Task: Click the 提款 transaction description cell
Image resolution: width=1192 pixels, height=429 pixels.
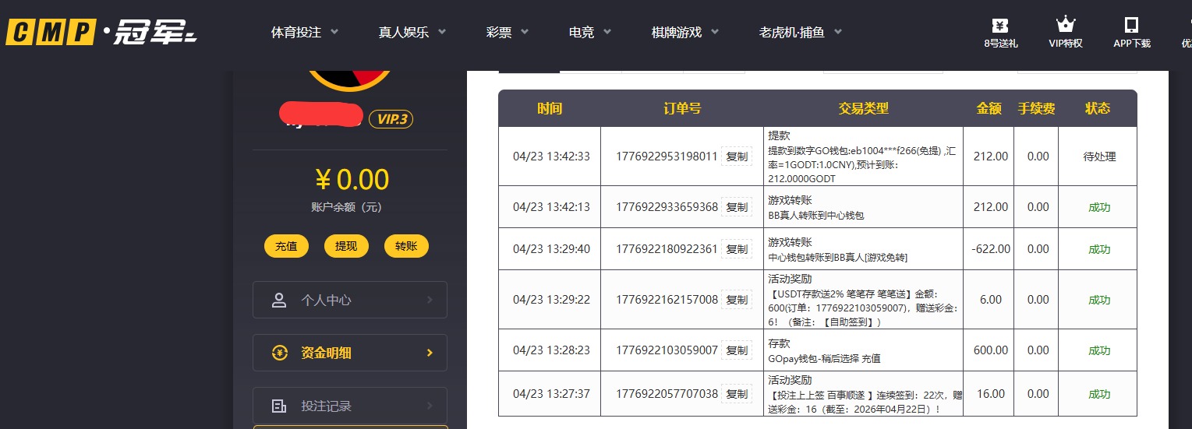Action: 863,156
